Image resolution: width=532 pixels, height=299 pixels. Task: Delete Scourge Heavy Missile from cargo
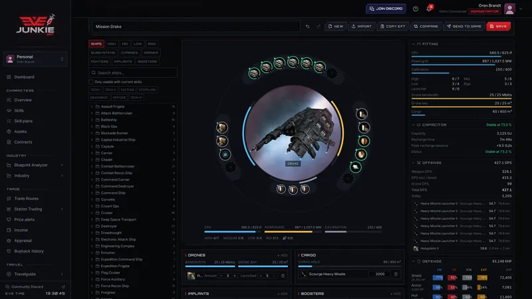pos(396,274)
